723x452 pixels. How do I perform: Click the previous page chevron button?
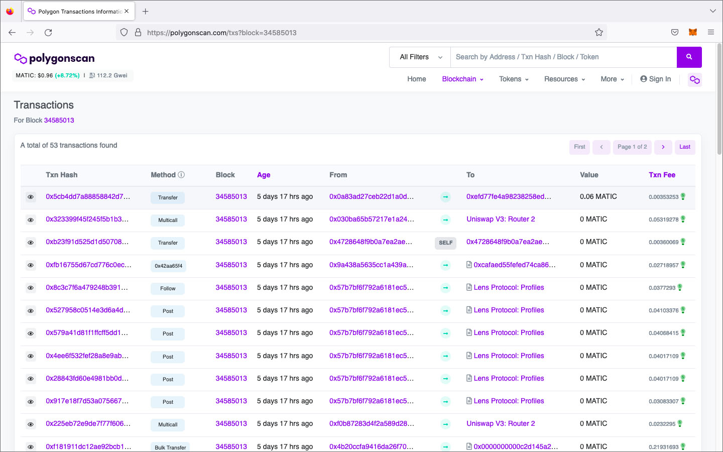point(601,147)
